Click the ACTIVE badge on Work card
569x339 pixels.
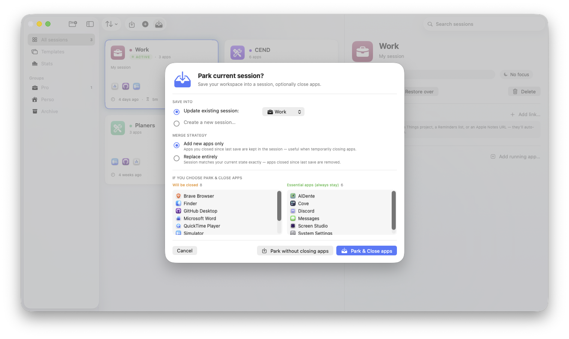coord(141,57)
